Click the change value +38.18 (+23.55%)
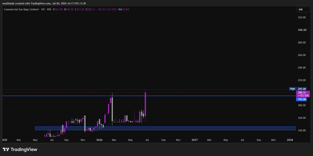The height and width of the screenshot is (156, 313). [107, 9]
